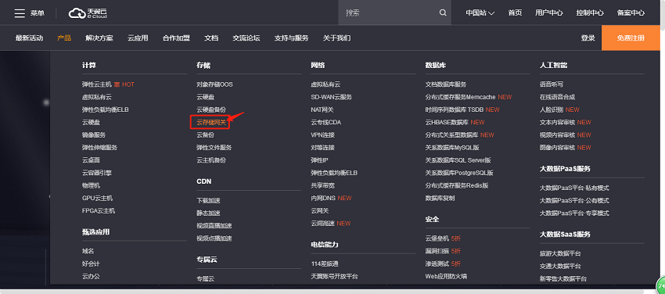Choose FPGA云主机 under 计算
This screenshot has width=665, height=294.
pyautogui.click(x=99, y=211)
